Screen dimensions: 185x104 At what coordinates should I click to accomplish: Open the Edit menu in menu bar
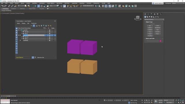6,3
